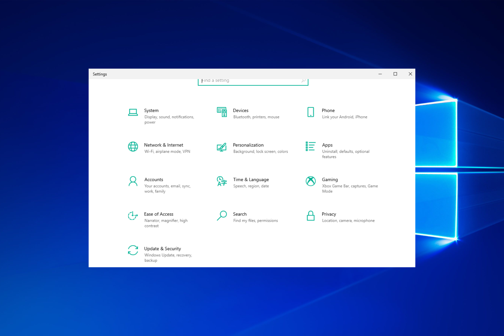
Task: Go to 'Time & Language' text label
Action: pos(251,180)
